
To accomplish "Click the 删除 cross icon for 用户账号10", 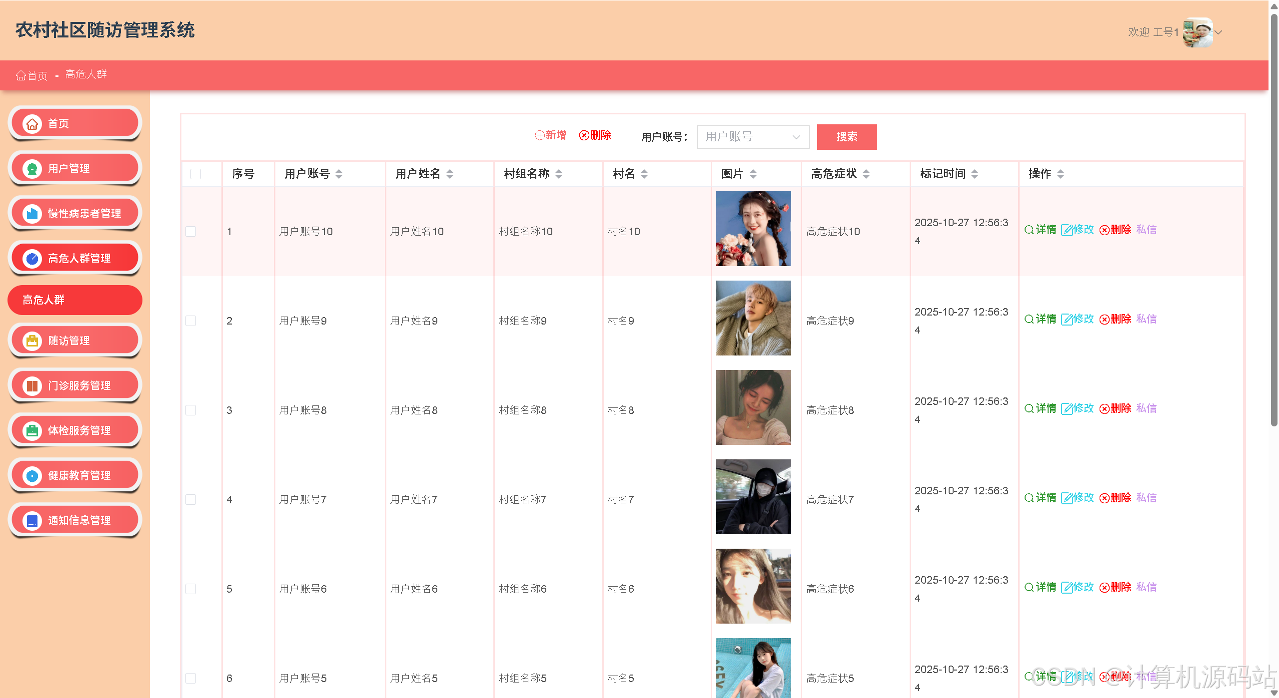I will [1105, 230].
